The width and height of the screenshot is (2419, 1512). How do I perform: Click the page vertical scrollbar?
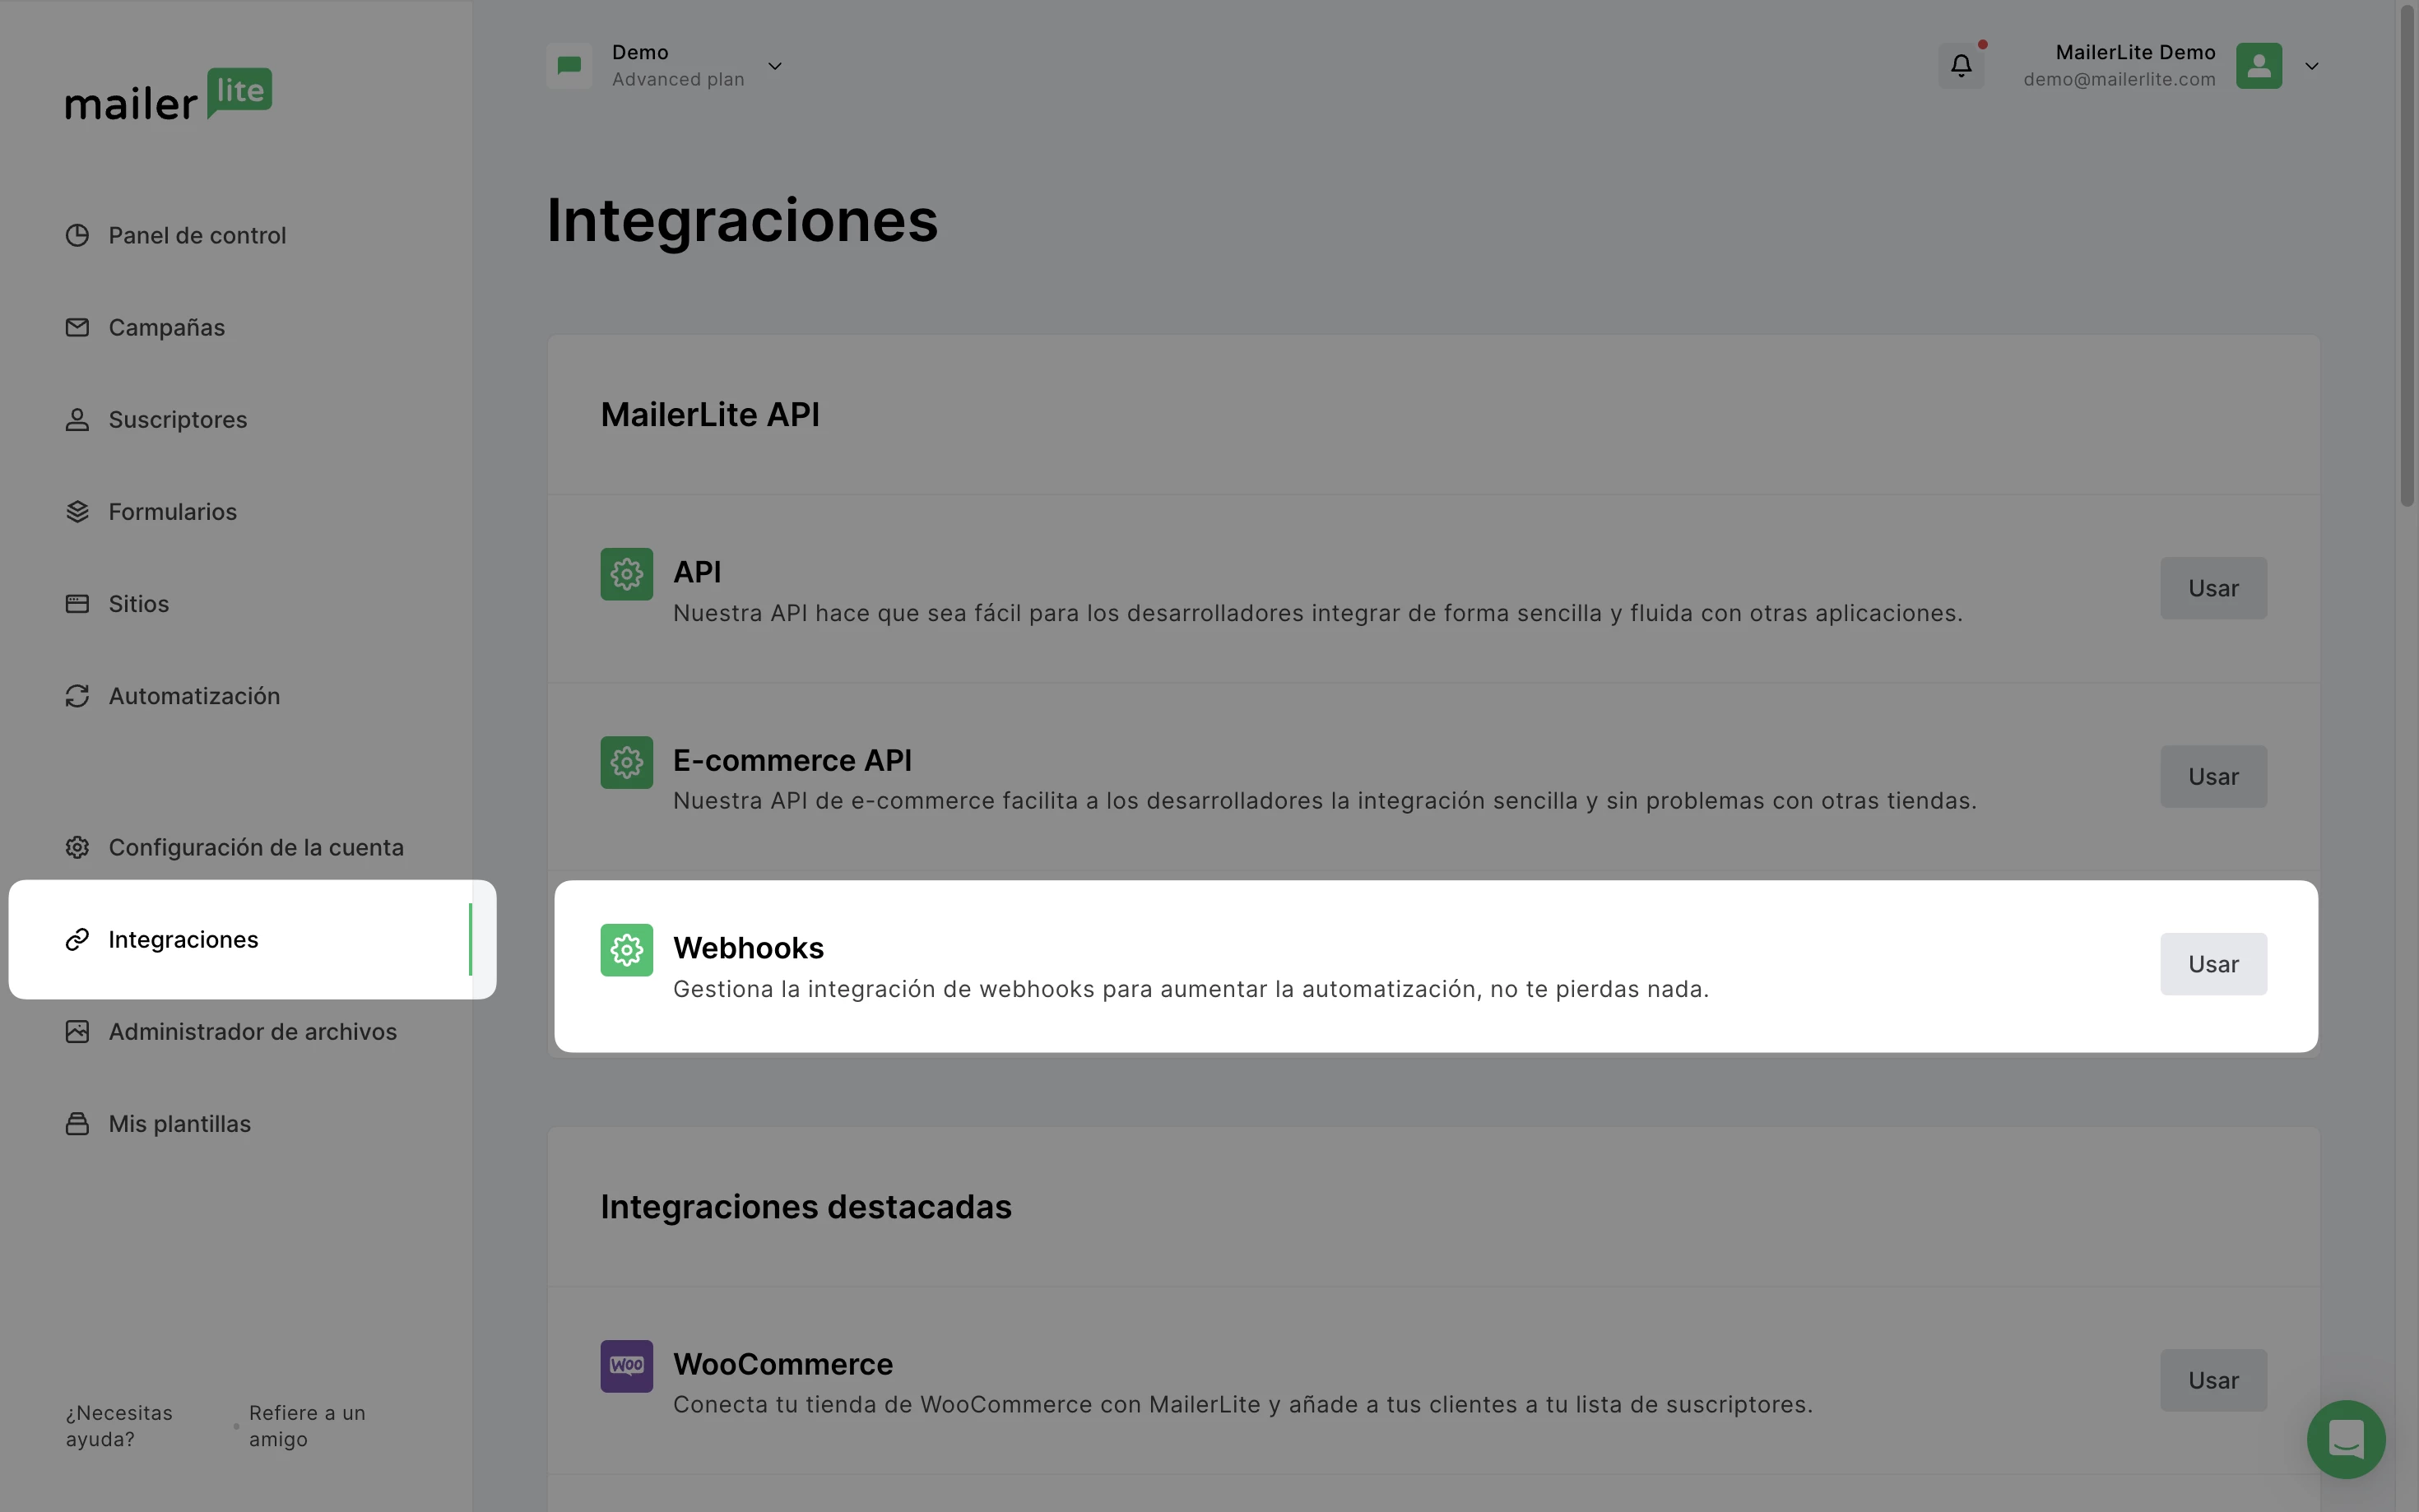2408,255
